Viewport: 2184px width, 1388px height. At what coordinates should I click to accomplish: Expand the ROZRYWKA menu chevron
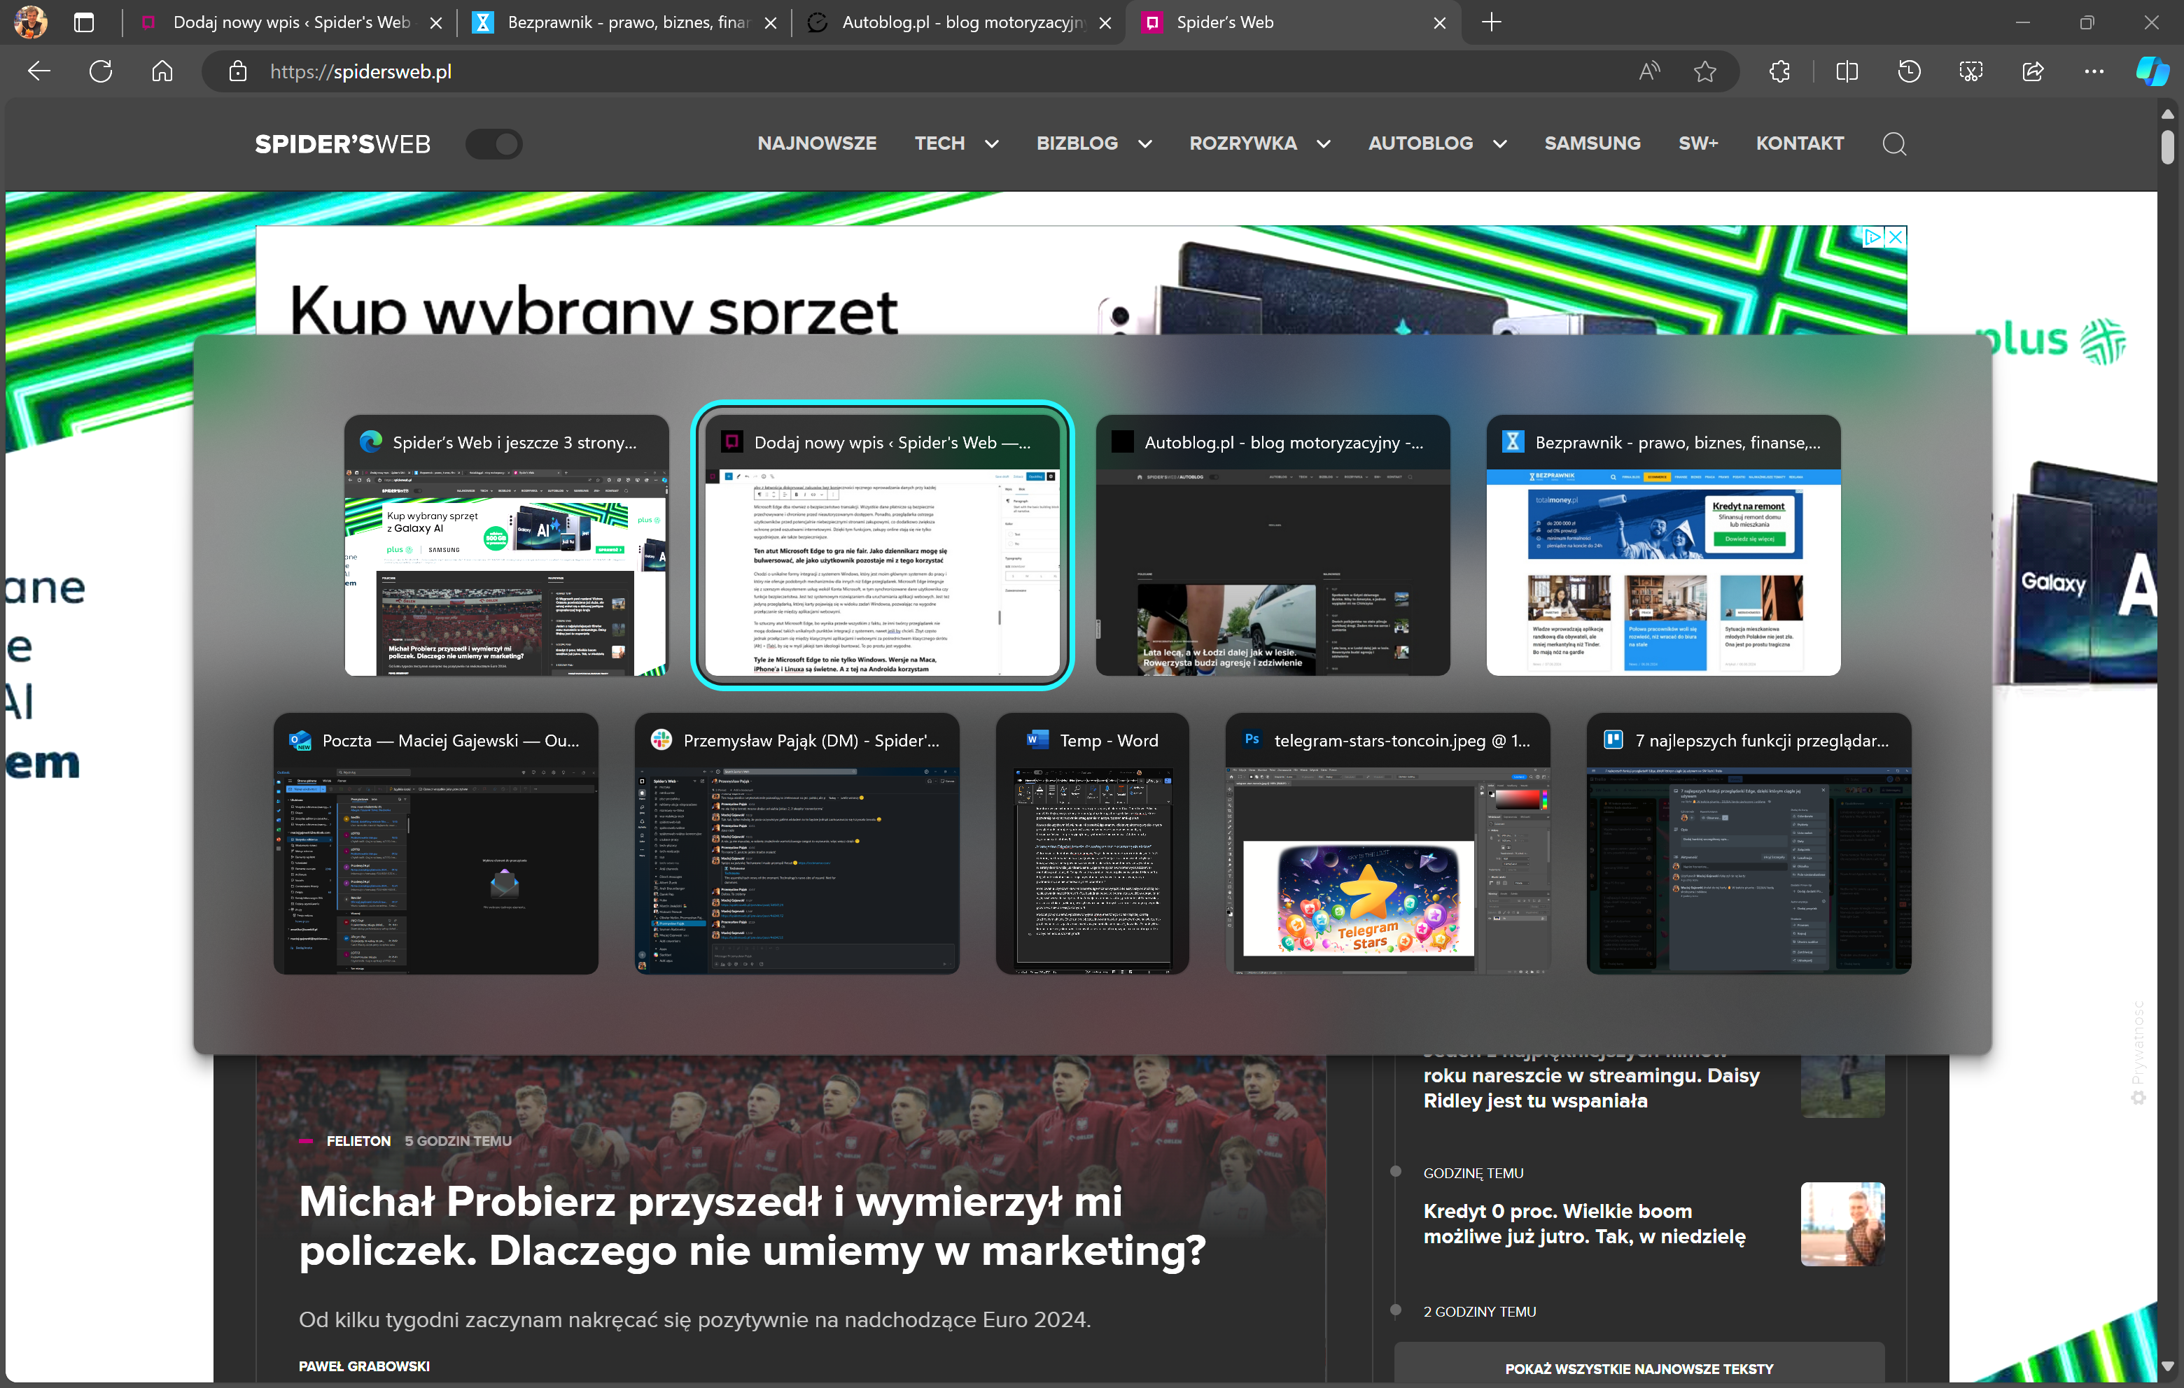click(1323, 143)
